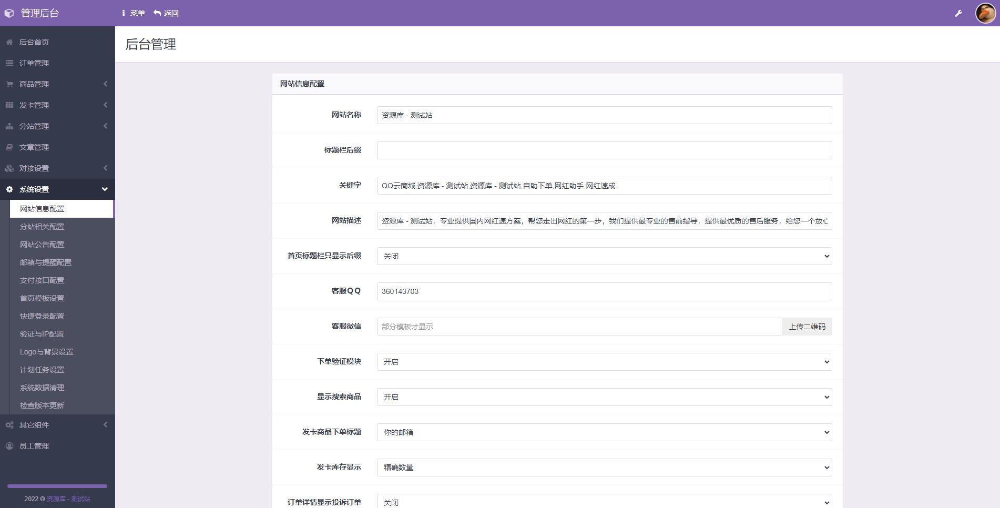
Task: Select 系统数据清理 submenu item
Action: pos(62,388)
